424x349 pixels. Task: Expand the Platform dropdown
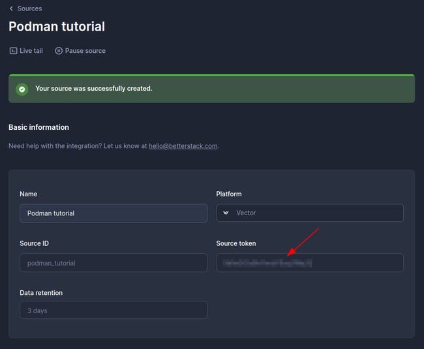[309, 213]
